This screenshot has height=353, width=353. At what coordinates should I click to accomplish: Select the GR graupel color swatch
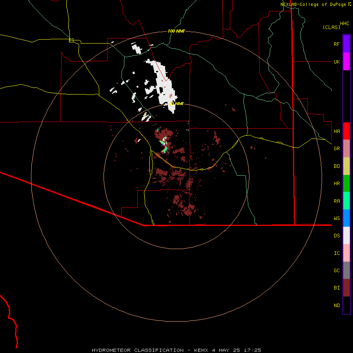click(346, 149)
